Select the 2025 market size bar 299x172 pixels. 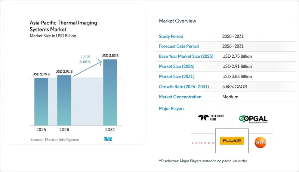(x=41, y=102)
